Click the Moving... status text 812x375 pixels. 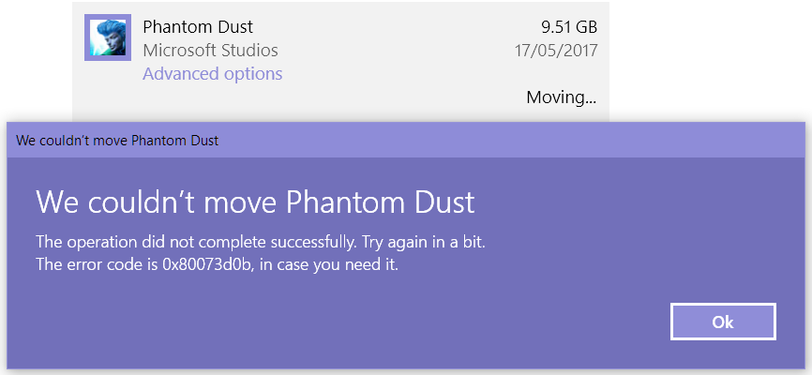561,97
